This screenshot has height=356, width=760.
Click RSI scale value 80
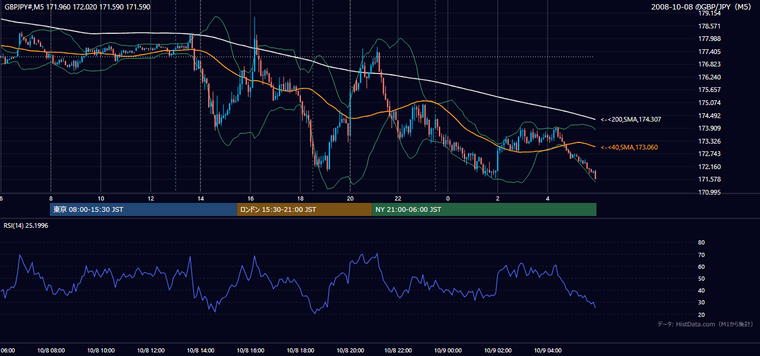(x=701, y=243)
